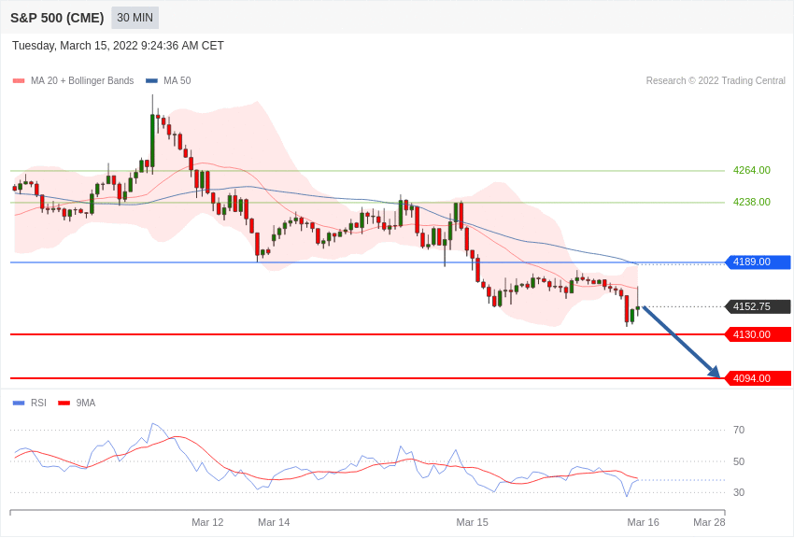Click the Mar 16 date axis label
The width and height of the screenshot is (794, 538).
pyautogui.click(x=643, y=522)
